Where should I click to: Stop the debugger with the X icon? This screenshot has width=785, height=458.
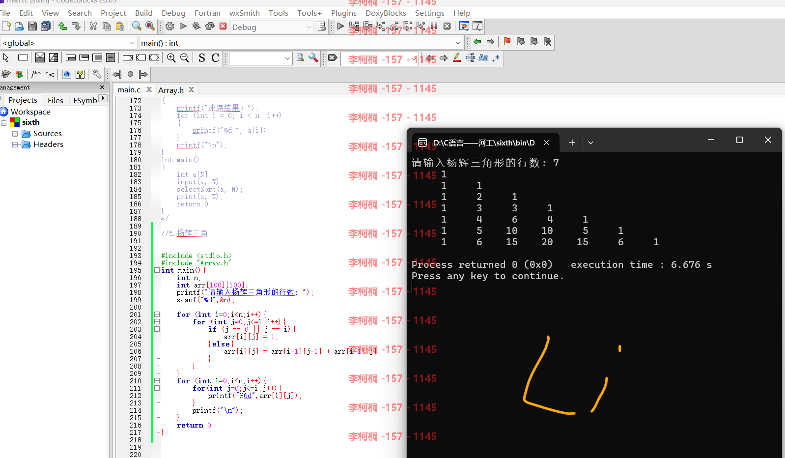click(x=447, y=26)
